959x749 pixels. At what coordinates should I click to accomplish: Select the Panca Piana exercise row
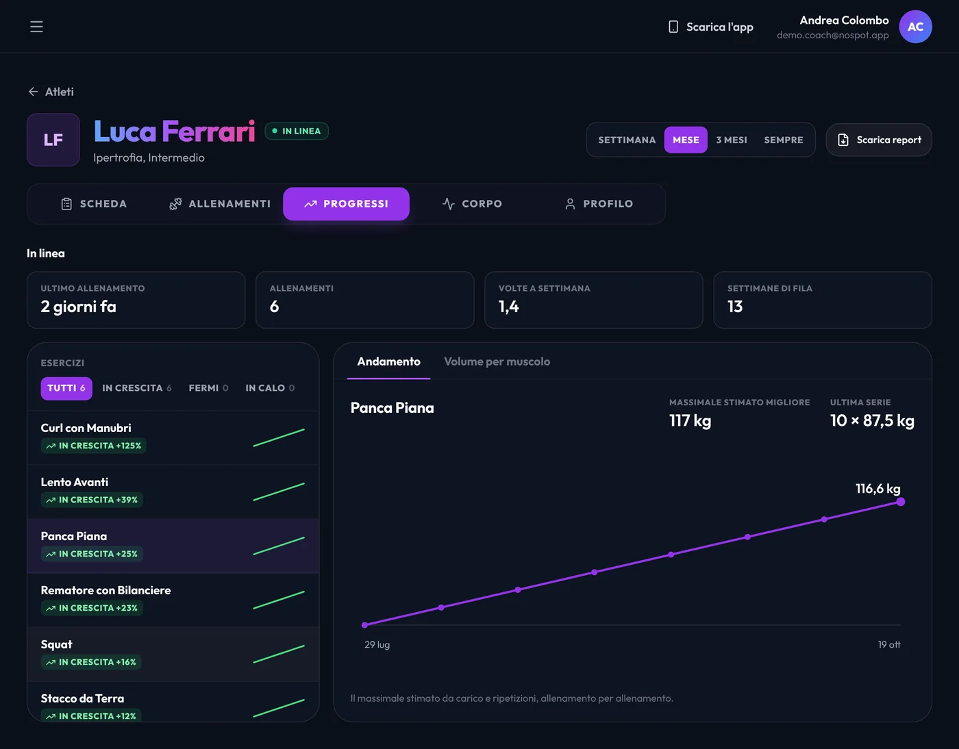tap(173, 546)
